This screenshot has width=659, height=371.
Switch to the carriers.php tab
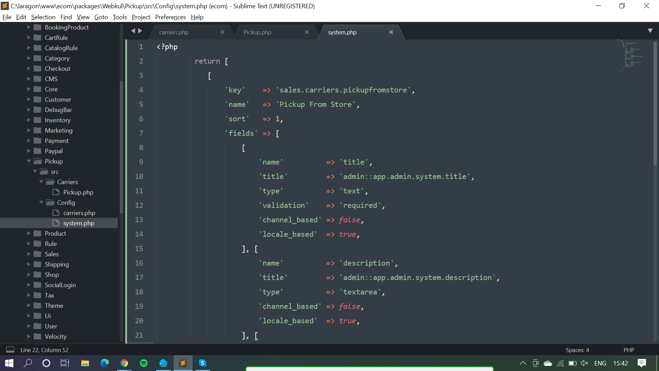(174, 32)
